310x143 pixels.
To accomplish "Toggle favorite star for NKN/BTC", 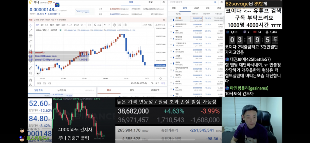I will (x=171, y=38).
